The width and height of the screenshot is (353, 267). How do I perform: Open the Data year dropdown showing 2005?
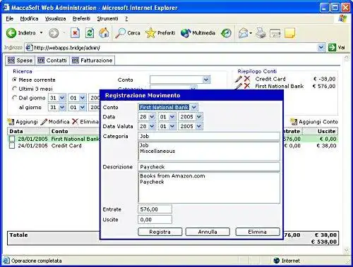click(x=199, y=117)
